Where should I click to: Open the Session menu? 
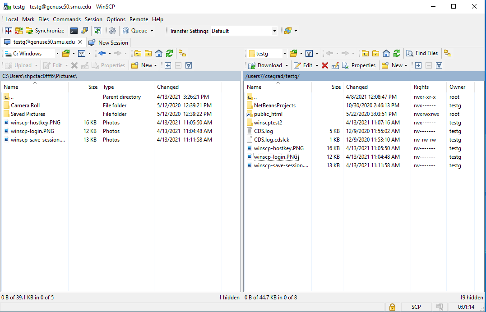[93, 19]
